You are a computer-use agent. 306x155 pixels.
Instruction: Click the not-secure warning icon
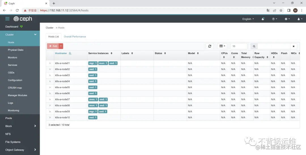(x=25, y=10)
